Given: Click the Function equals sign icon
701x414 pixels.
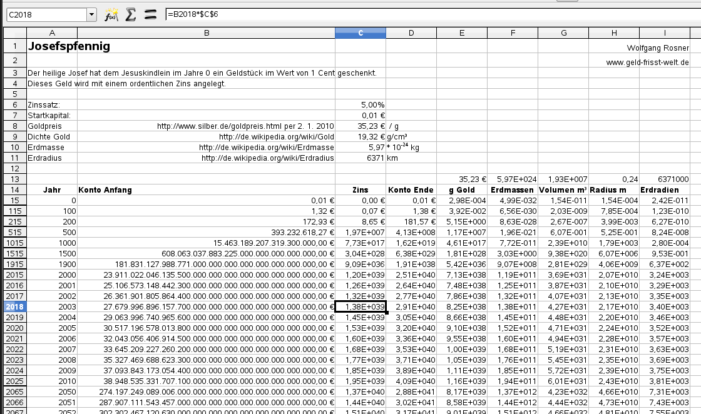Looking at the screenshot, I should tap(150, 14).
